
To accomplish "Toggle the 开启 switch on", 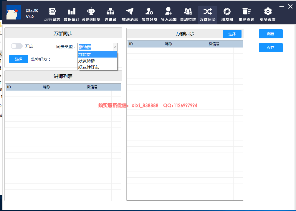I will [17, 46].
